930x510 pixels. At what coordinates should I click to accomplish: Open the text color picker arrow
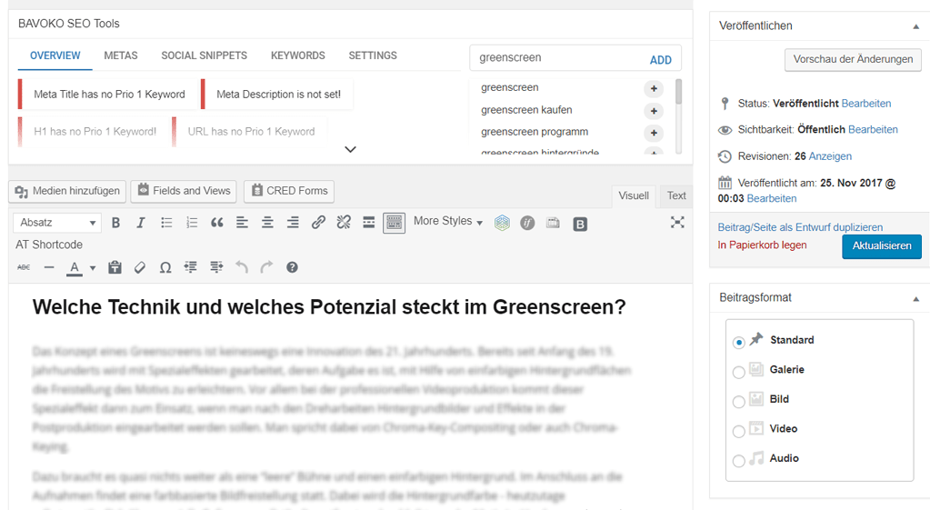93,268
